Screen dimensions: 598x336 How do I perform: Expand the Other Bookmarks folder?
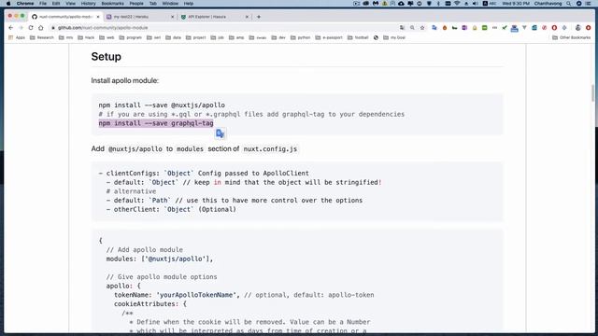571,37
